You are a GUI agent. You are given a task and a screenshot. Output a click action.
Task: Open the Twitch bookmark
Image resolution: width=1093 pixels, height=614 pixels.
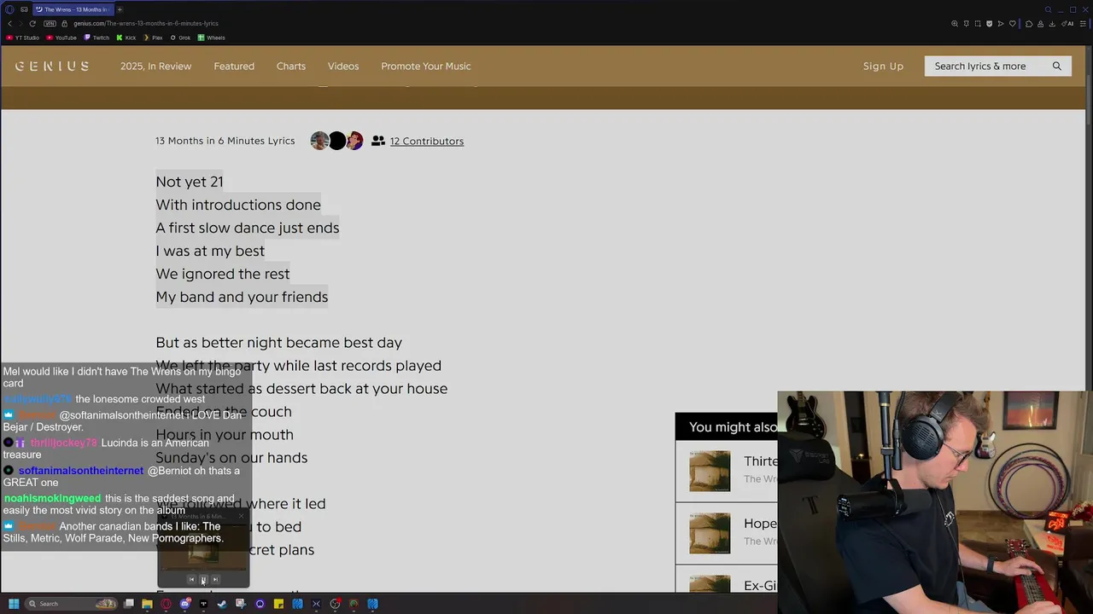96,38
